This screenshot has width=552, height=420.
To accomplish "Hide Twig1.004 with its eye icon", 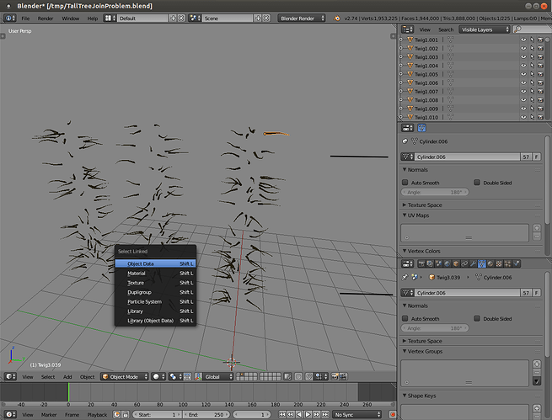I will click(x=523, y=66).
